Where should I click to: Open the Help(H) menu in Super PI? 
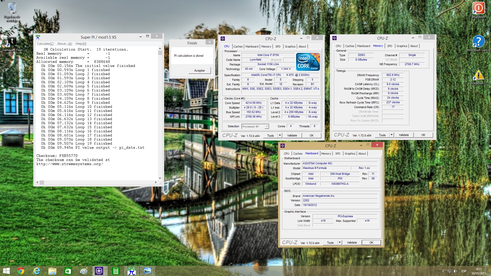81,44
